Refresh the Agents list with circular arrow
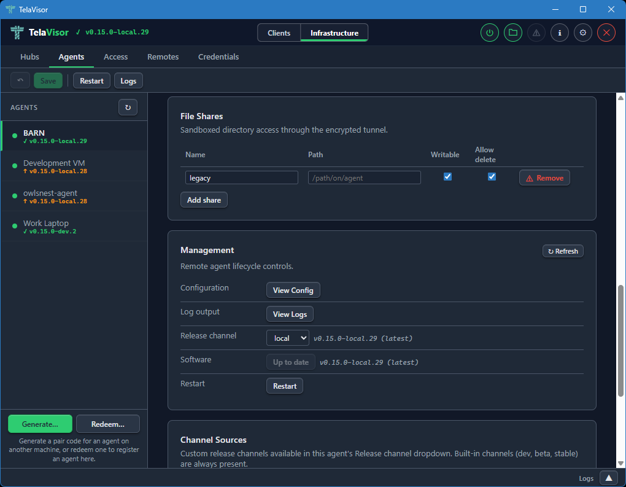The image size is (626, 487). point(128,107)
